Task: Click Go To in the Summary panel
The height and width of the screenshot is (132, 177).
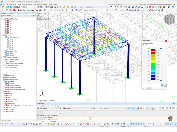Action: tap(39, 106)
